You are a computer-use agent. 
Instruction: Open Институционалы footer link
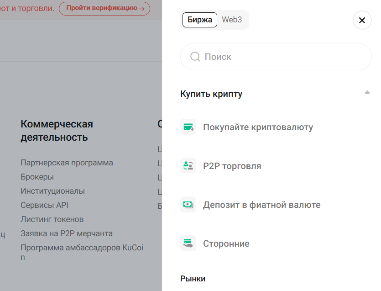tap(53, 191)
